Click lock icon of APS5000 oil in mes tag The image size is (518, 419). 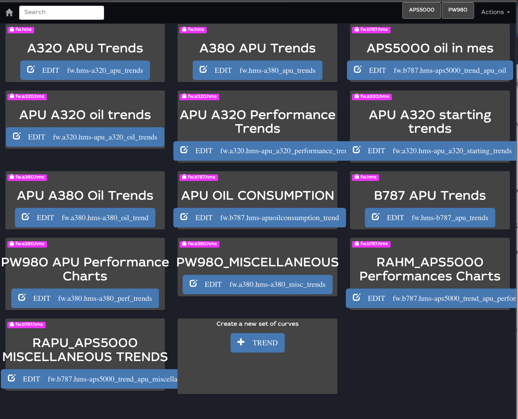[357, 29]
